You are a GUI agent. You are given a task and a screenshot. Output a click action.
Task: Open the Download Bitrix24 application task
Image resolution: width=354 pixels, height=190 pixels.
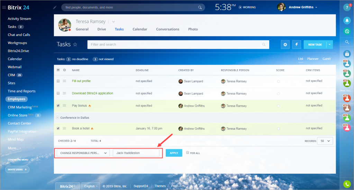pyautogui.click(x=92, y=93)
